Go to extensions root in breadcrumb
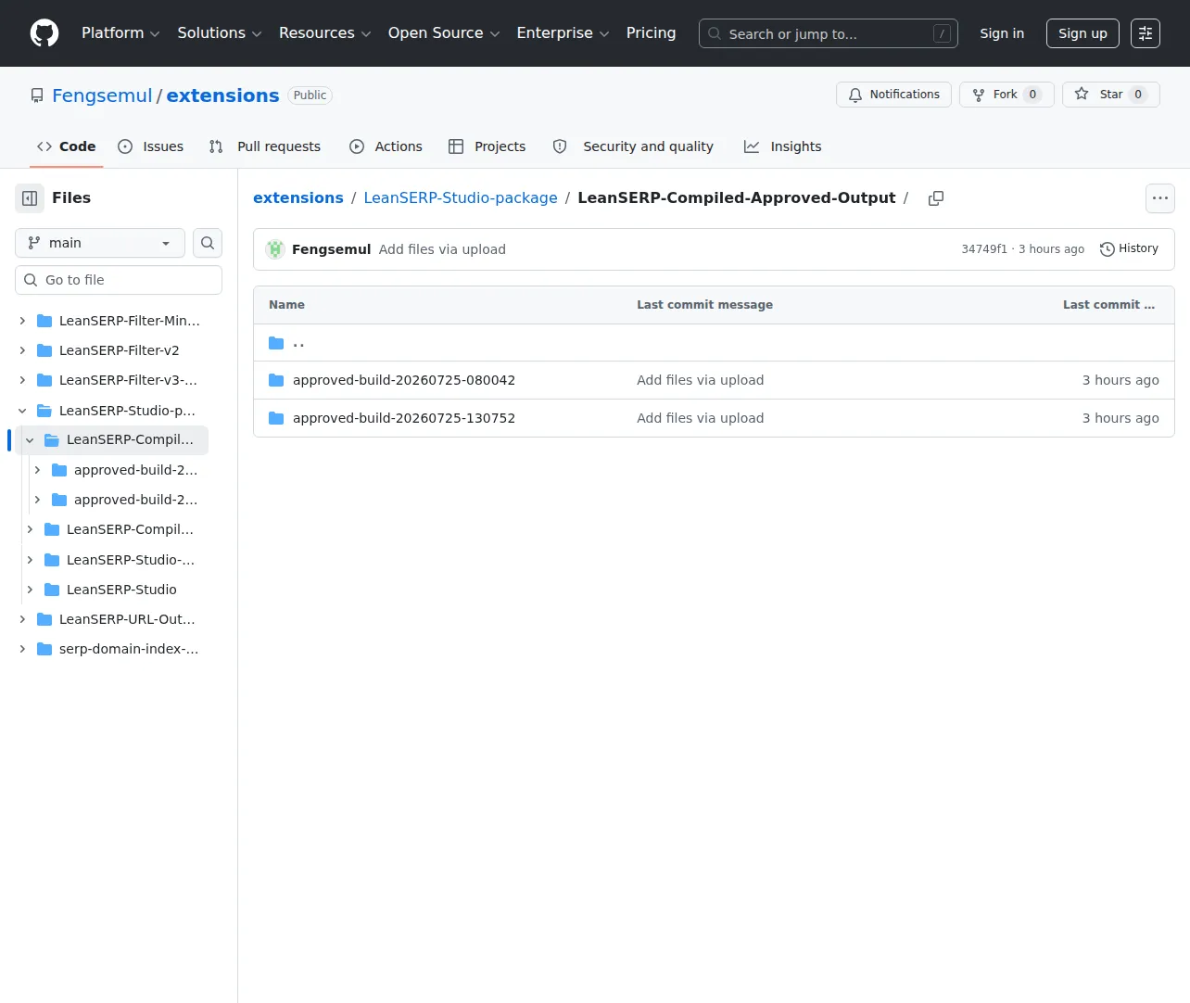 [x=298, y=198]
